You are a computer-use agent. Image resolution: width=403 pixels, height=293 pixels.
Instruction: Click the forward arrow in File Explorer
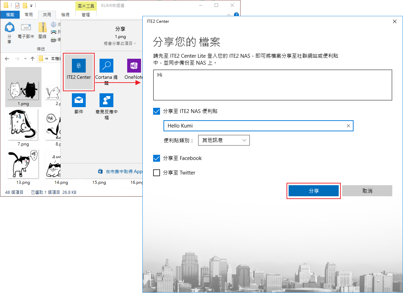point(17,59)
